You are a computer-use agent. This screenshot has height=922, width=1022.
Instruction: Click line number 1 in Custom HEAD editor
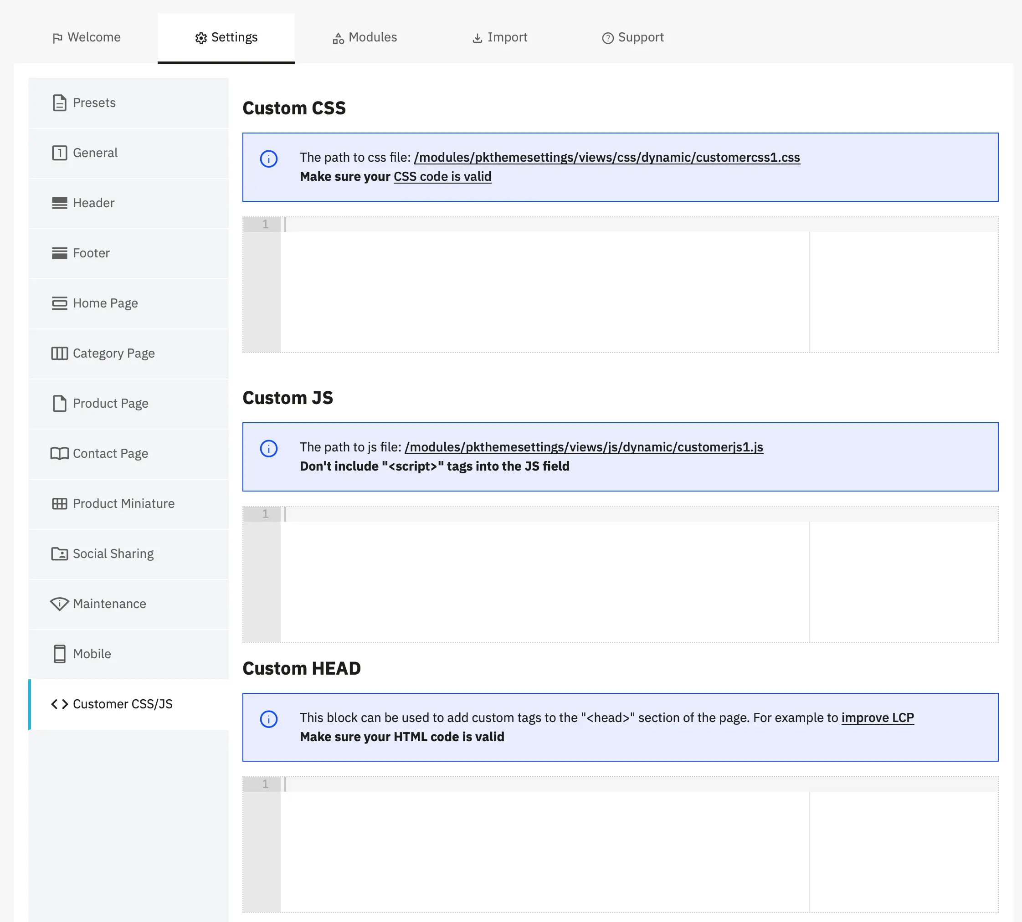click(x=265, y=784)
